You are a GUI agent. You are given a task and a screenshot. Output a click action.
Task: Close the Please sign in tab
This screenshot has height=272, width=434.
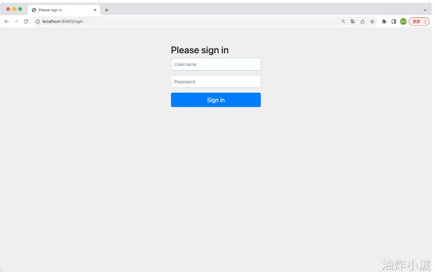95,10
